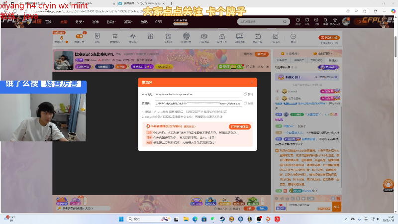Click the rtmp address input field
Screen dimensions: 398x224
[x=198, y=94]
